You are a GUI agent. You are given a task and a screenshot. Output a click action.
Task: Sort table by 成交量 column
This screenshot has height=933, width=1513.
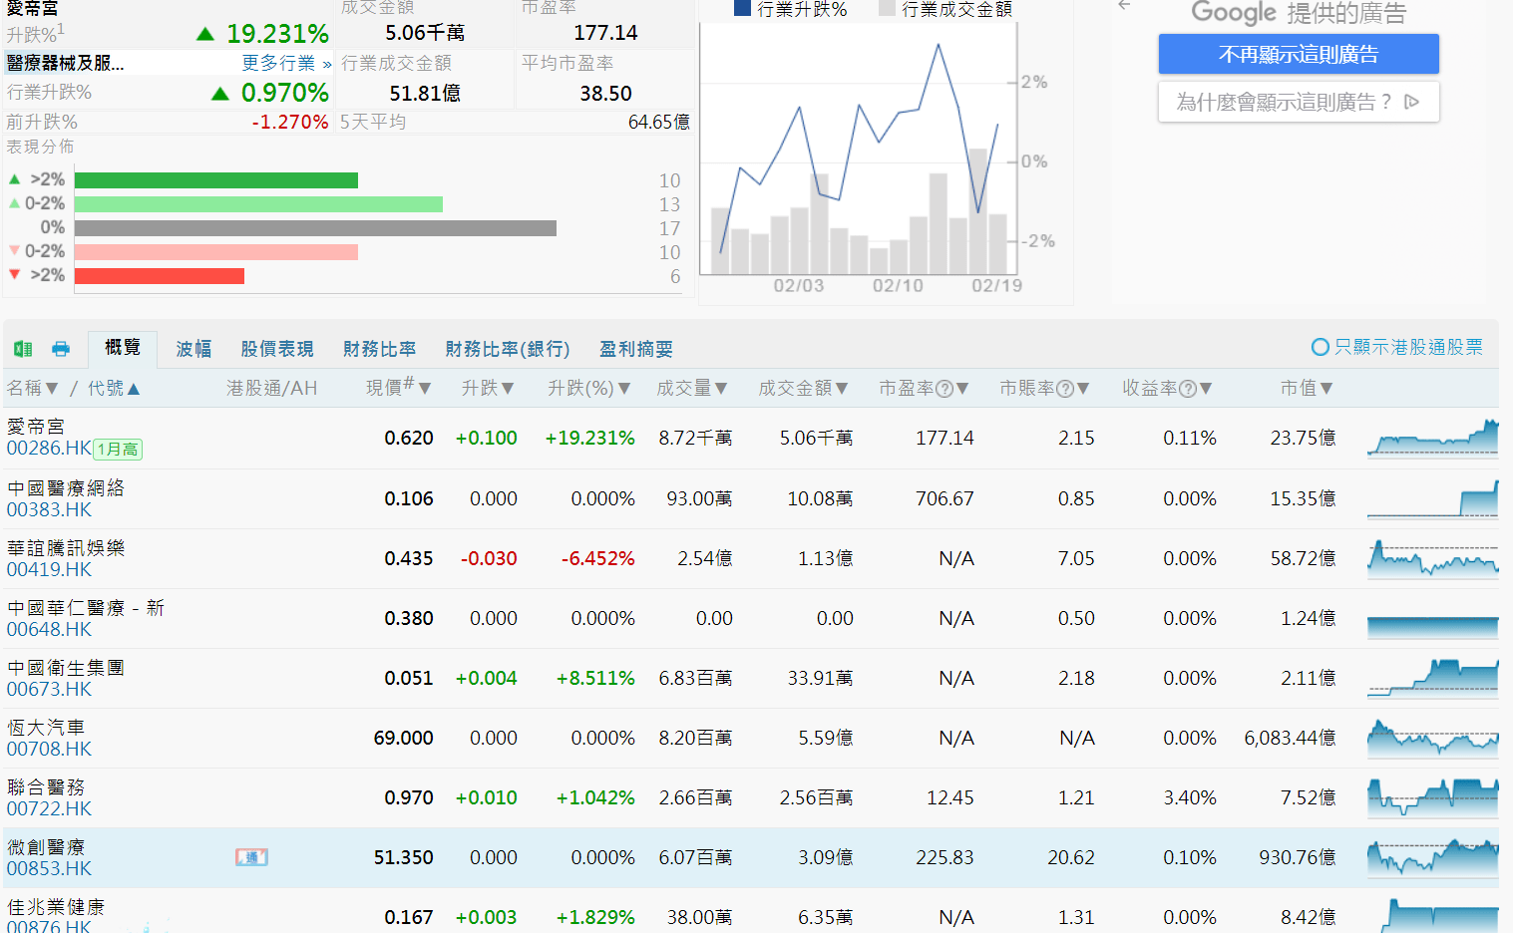[692, 388]
